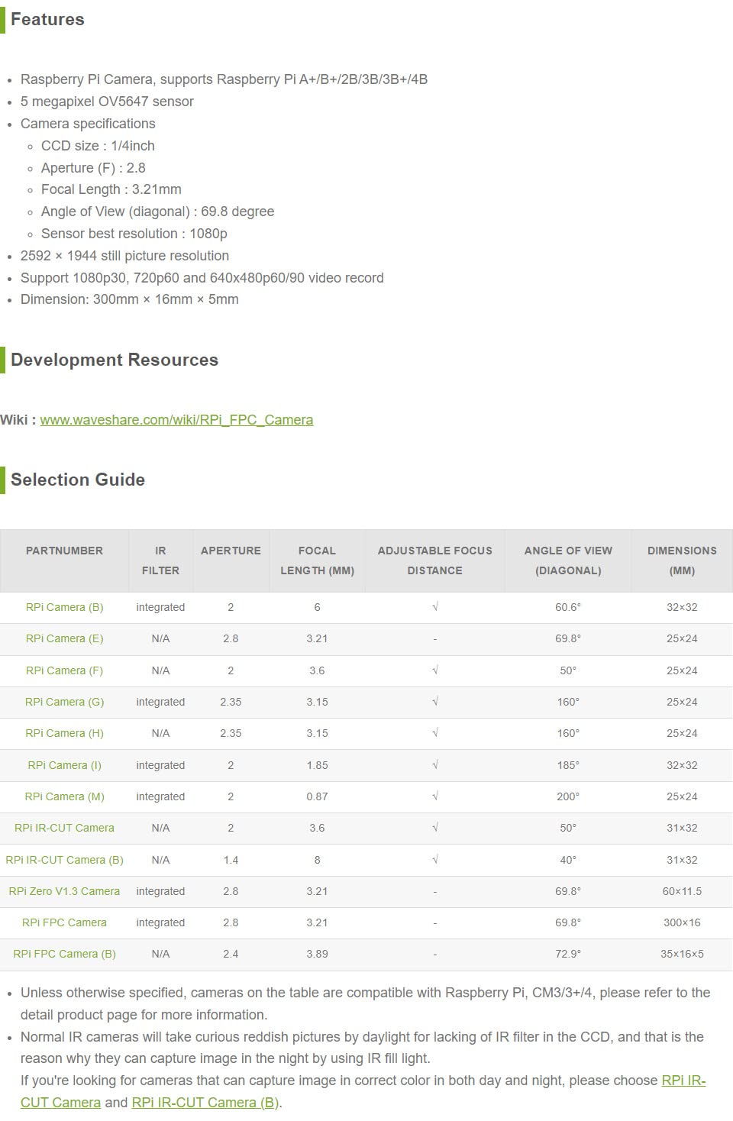Click the Features section heading
Screen dimensions: 733x1121
click(x=47, y=20)
